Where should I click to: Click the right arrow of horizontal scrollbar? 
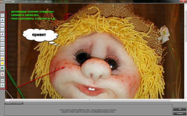183,100
